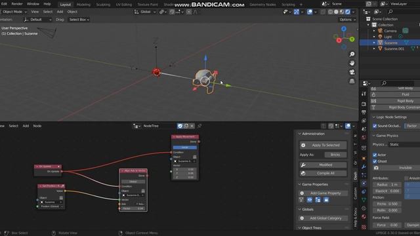The width and height of the screenshot is (420, 236).
Task: Switch to the Scripting workspace tab
Action: [x=288, y=5]
